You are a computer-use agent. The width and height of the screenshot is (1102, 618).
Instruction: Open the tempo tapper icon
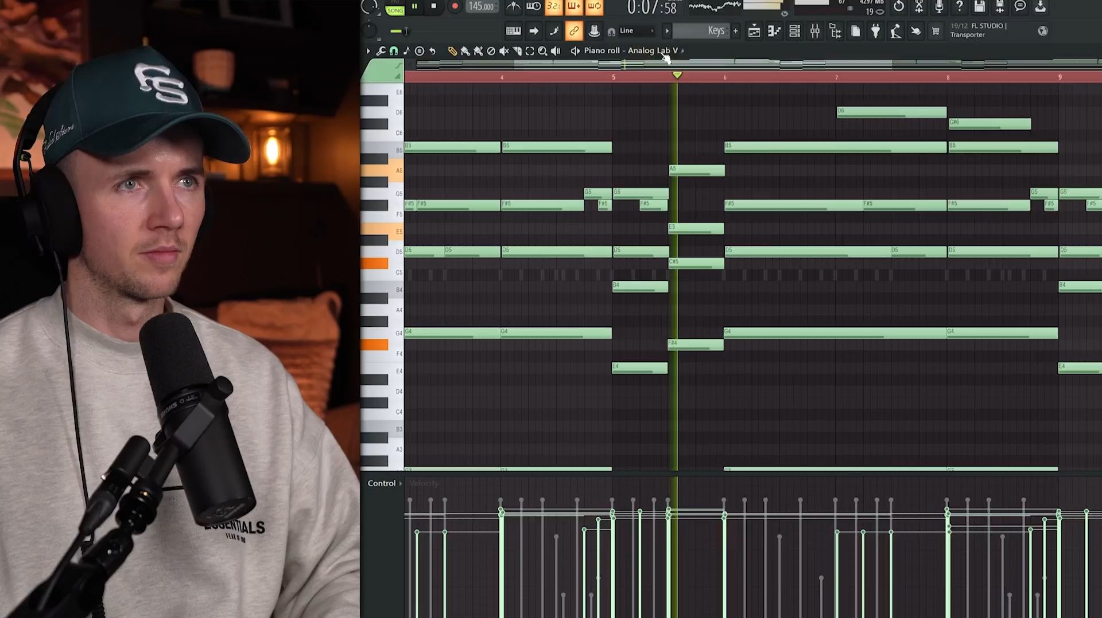[x=895, y=32]
